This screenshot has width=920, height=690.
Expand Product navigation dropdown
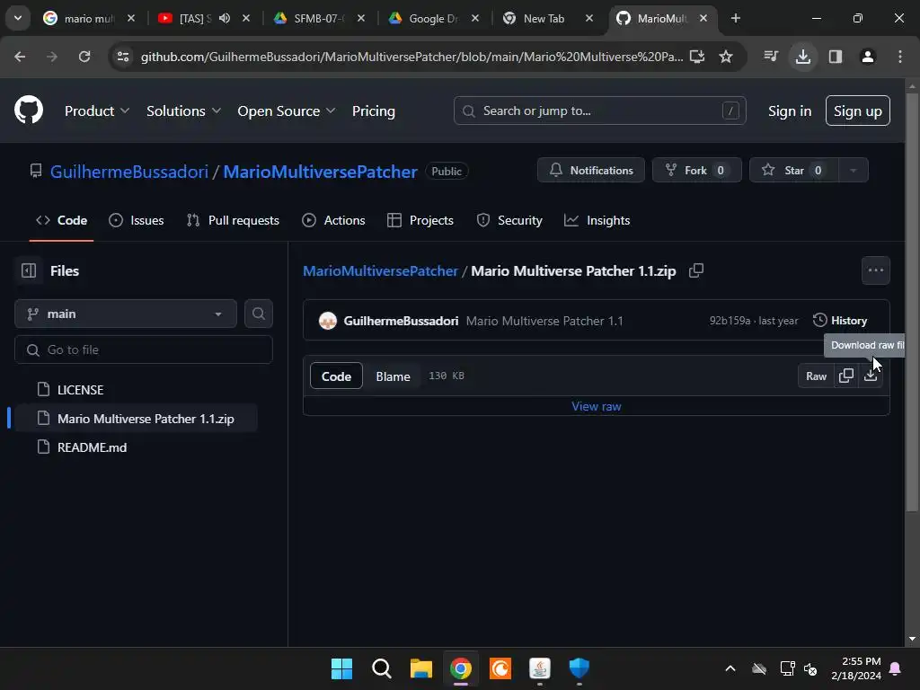(x=97, y=111)
